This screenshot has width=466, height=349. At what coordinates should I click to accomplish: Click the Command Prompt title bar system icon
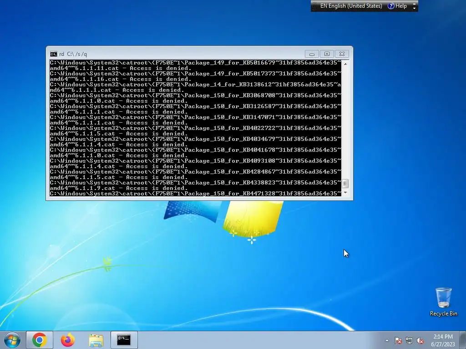click(x=54, y=54)
